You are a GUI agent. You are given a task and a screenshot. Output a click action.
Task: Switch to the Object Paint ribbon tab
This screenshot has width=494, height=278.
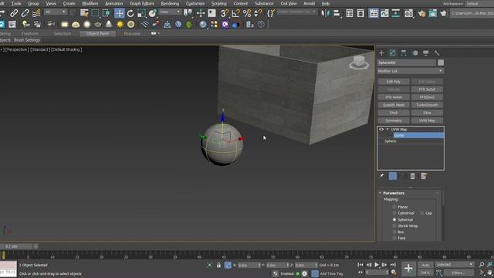click(x=98, y=33)
